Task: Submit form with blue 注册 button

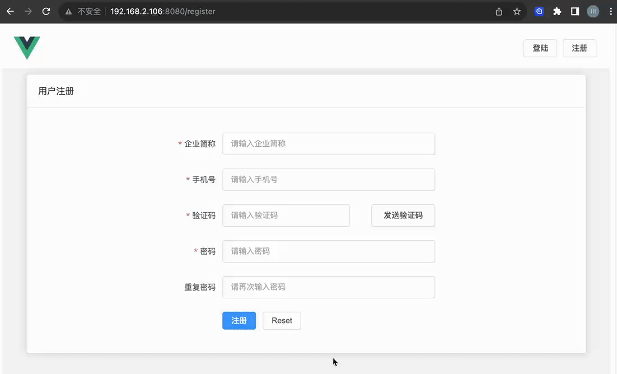Action: click(239, 321)
